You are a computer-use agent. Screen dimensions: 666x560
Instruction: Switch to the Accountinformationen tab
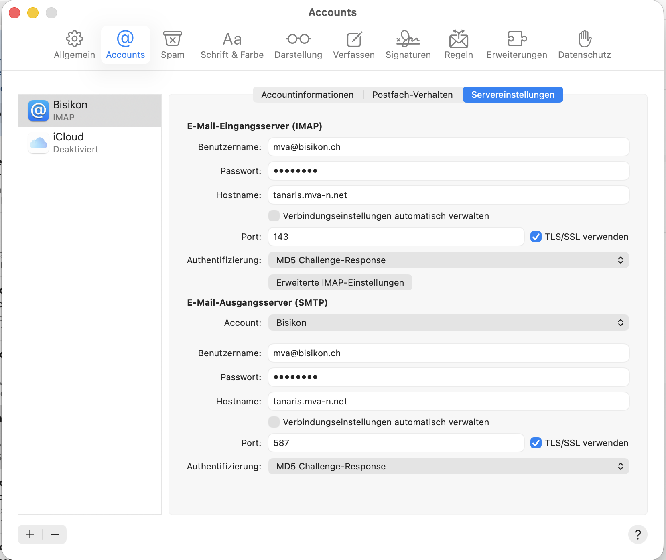pyautogui.click(x=307, y=95)
